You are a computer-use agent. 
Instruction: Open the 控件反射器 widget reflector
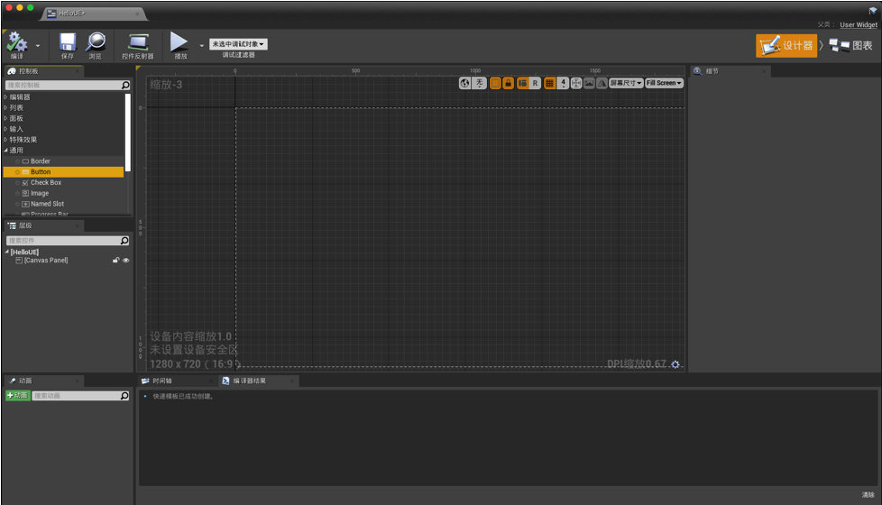[138, 46]
